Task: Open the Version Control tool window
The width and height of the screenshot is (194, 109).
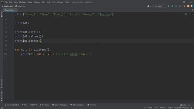Action: [x=12, y=105]
